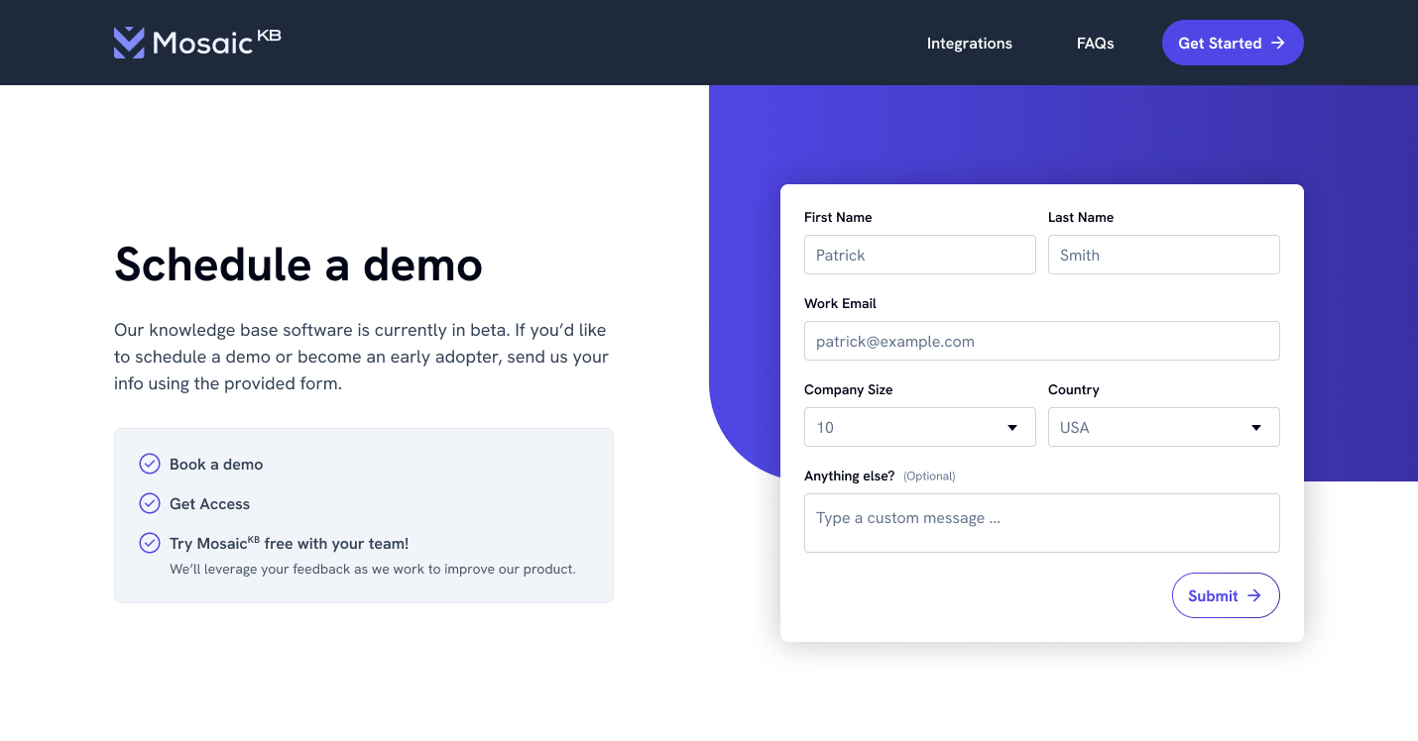Click the Get Access list text
1418x741 pixels.
pos(209,504)
